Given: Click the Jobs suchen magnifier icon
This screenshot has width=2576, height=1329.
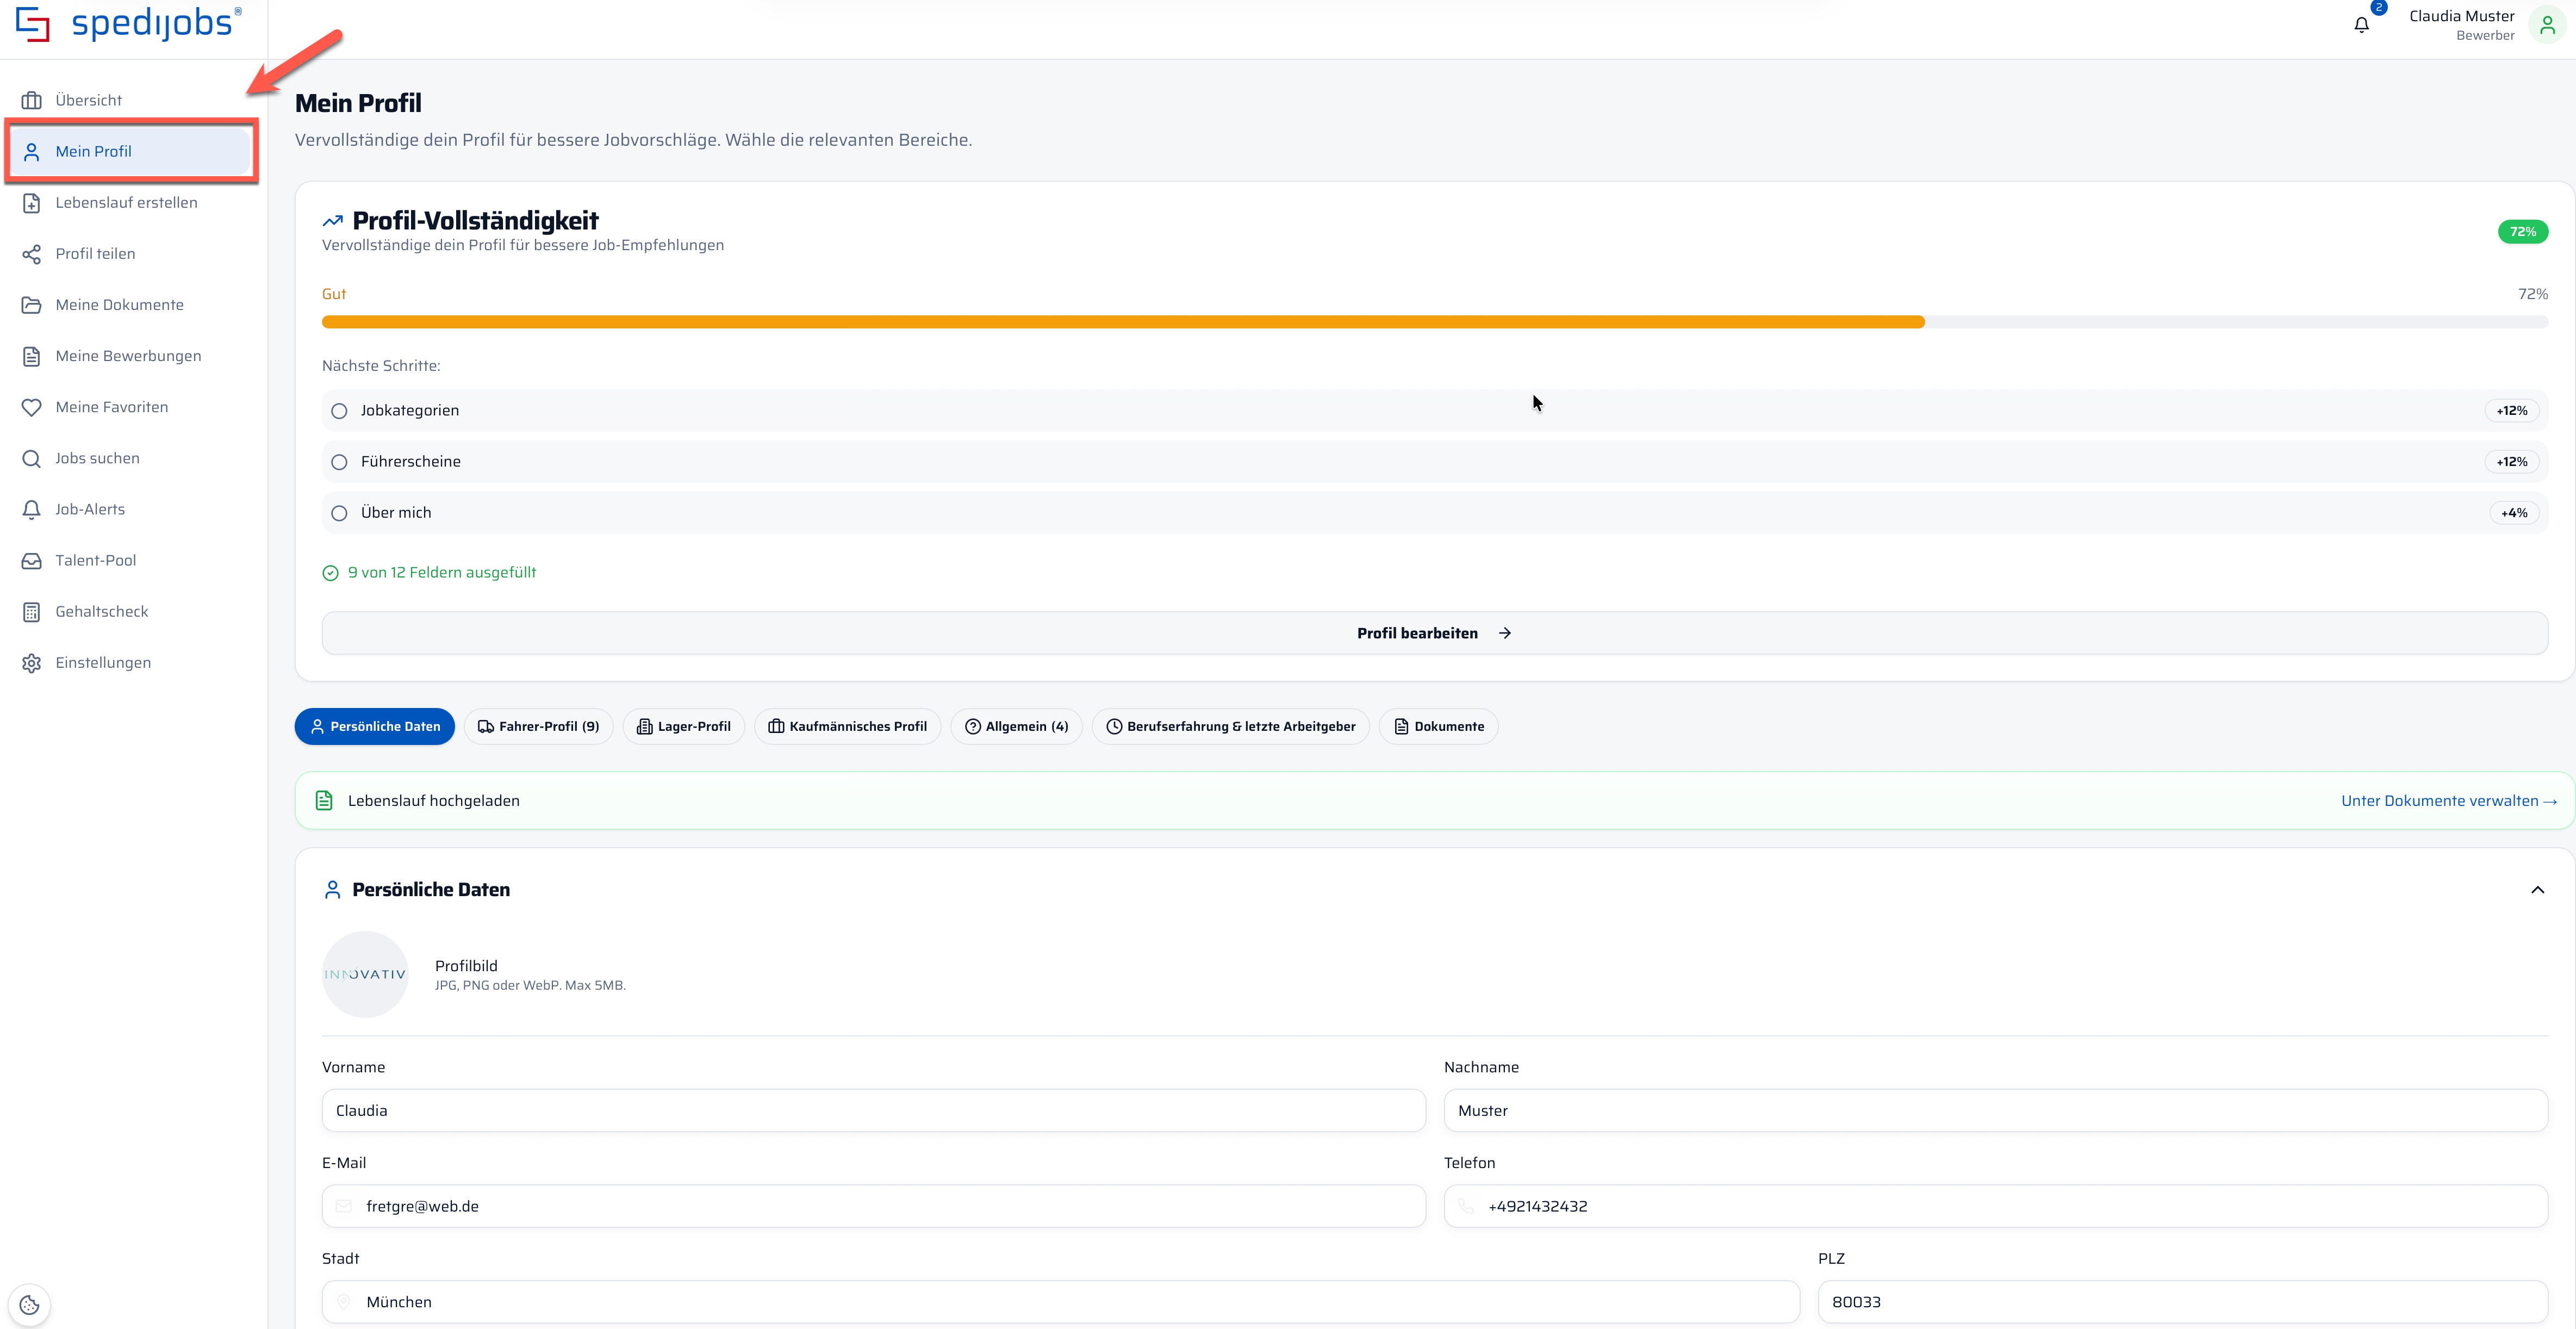Looking at the screenshot, I should 32,458.
